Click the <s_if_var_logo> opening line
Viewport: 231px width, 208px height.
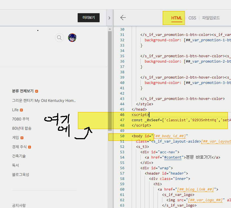[178, 195]
